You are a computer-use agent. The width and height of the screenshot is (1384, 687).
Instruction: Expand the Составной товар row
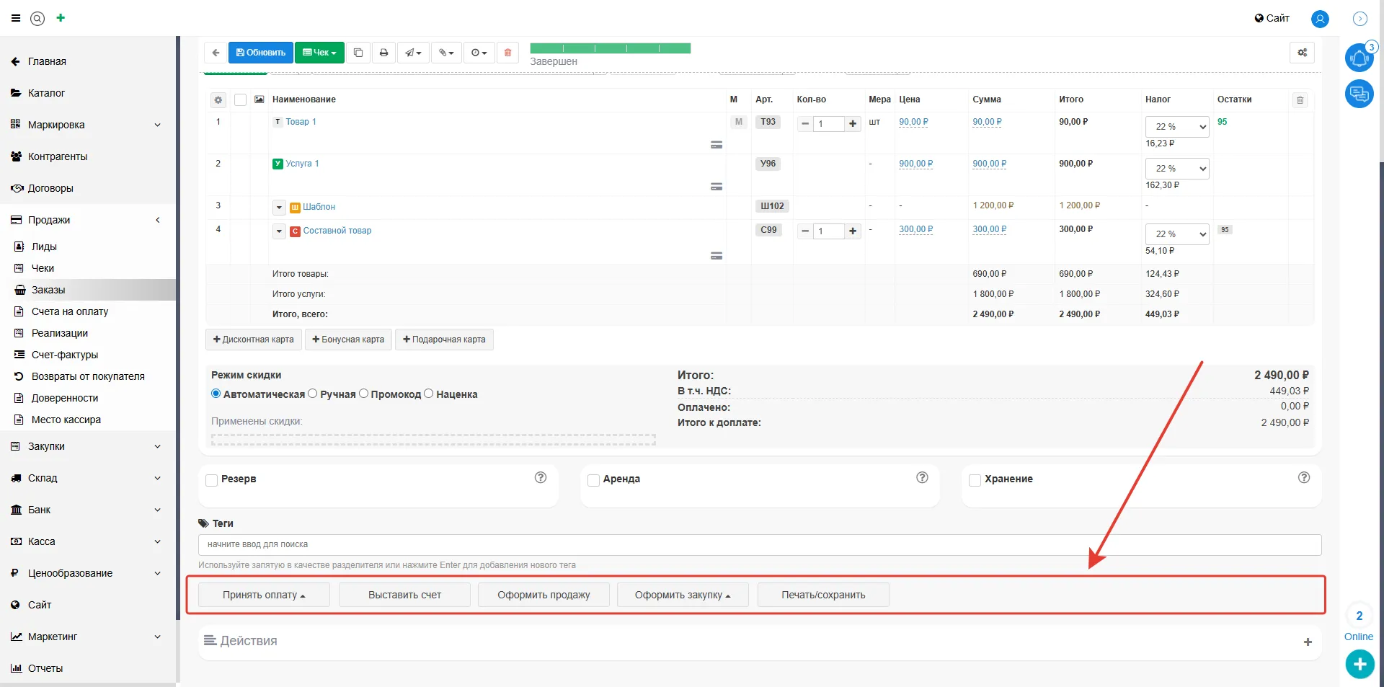click(280, 231)
